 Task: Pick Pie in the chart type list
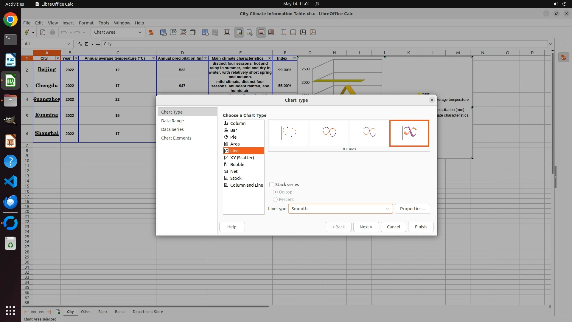[x=233, y=137]
